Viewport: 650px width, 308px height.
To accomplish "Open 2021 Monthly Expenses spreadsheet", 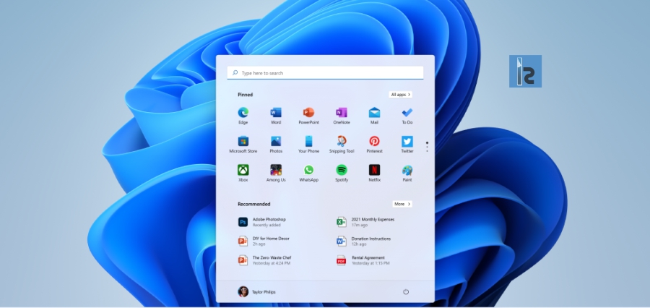I will [365, 222].
